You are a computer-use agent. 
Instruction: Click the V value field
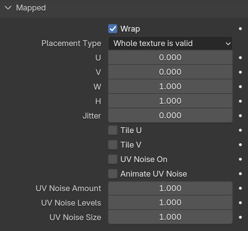point(170,72)
